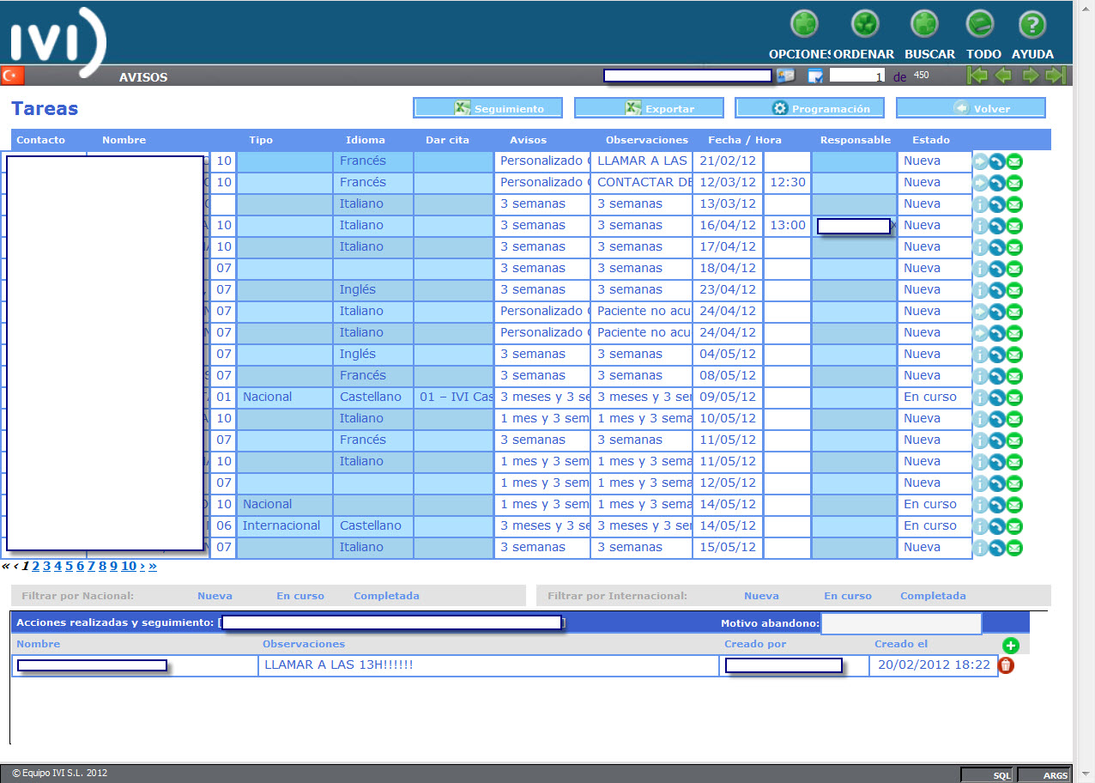This screenshot has width=1095, height=783.
Task: Go to page 5 of results
Action: [70, 566]
